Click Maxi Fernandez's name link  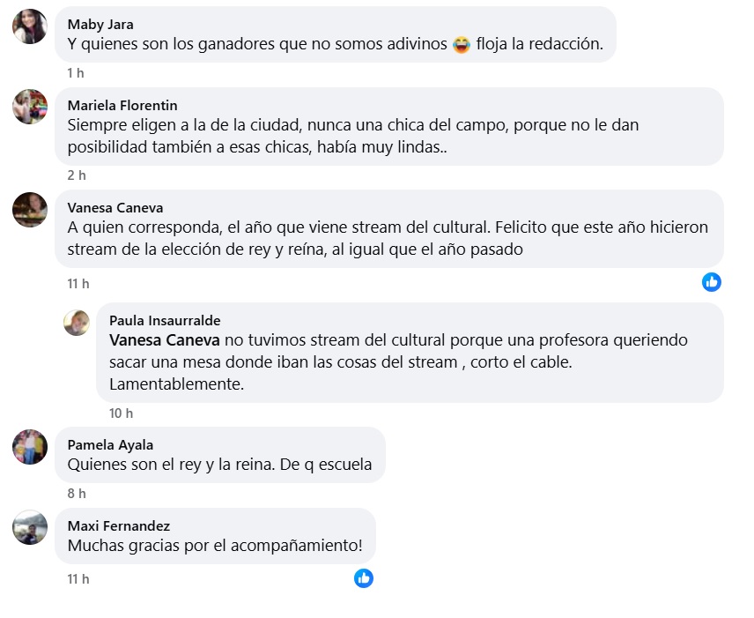[x=118, y=525]
